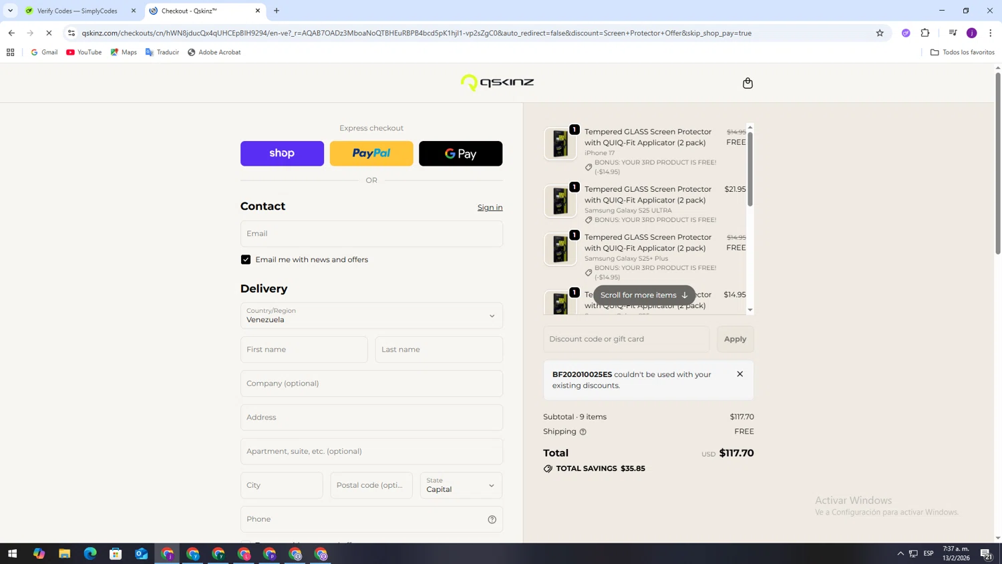Dismiss the BF202010025ES discount error message
The width and height of the screenshot is (1002, 564).
click(739, 374)
